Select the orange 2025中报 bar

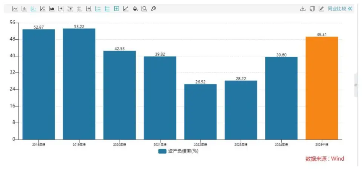pyautogui.click(x=322, y=88)
